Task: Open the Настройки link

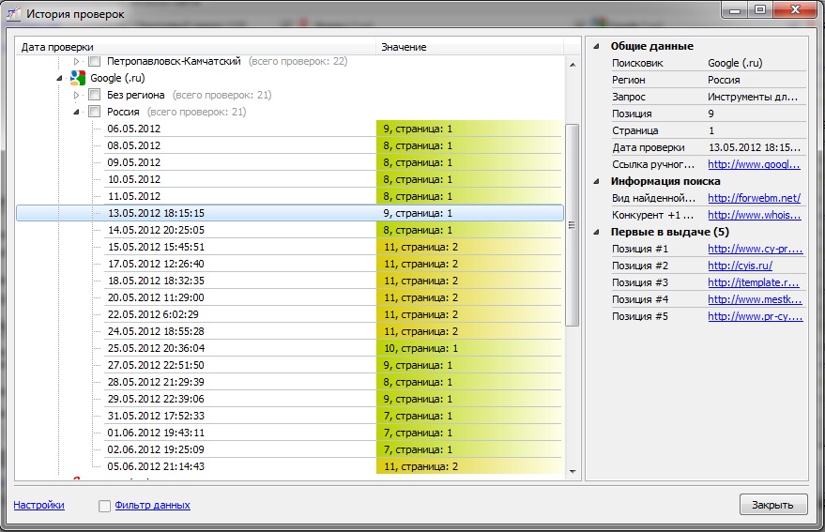Action: coord(38,505)
